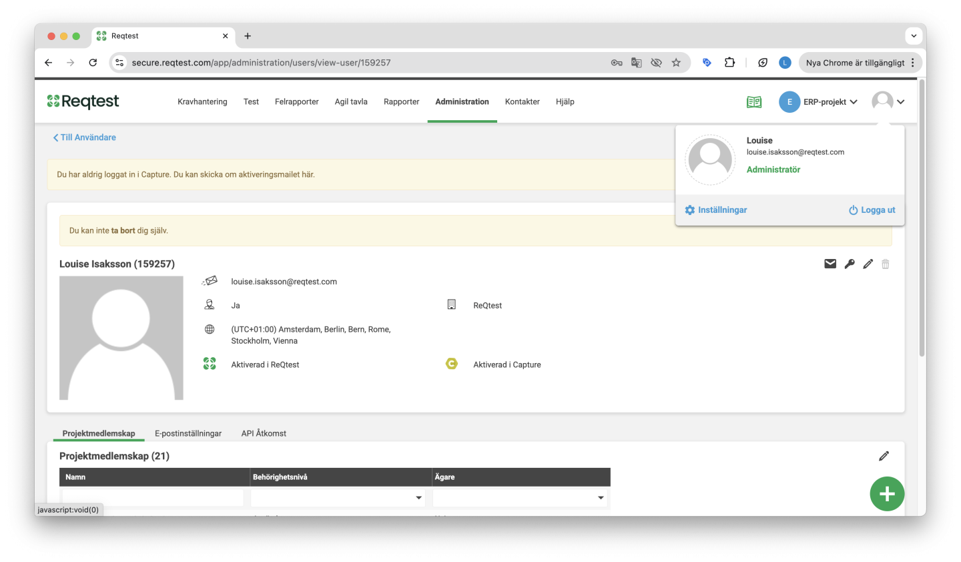Click the Aktiverad i ReQtest logo icon
Image resolution: width=961 pixels, height=562 pixels.
pyautogui.click(x=210, y=364)
